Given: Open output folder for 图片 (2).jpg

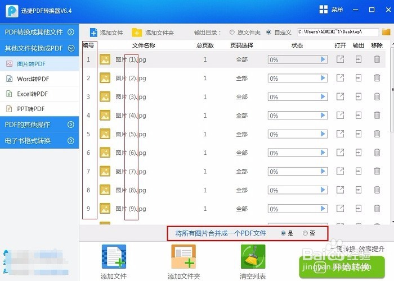Looking at the screenshot, I should pyautogui.click(x=359, y=78).
